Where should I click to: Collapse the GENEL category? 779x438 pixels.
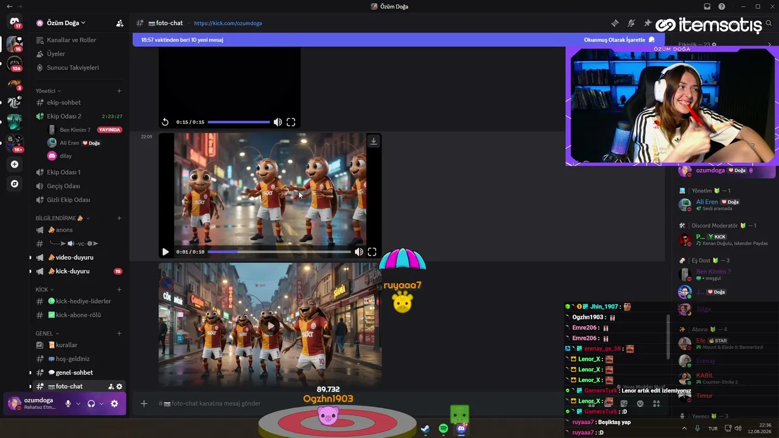click(x=47, y=333)
